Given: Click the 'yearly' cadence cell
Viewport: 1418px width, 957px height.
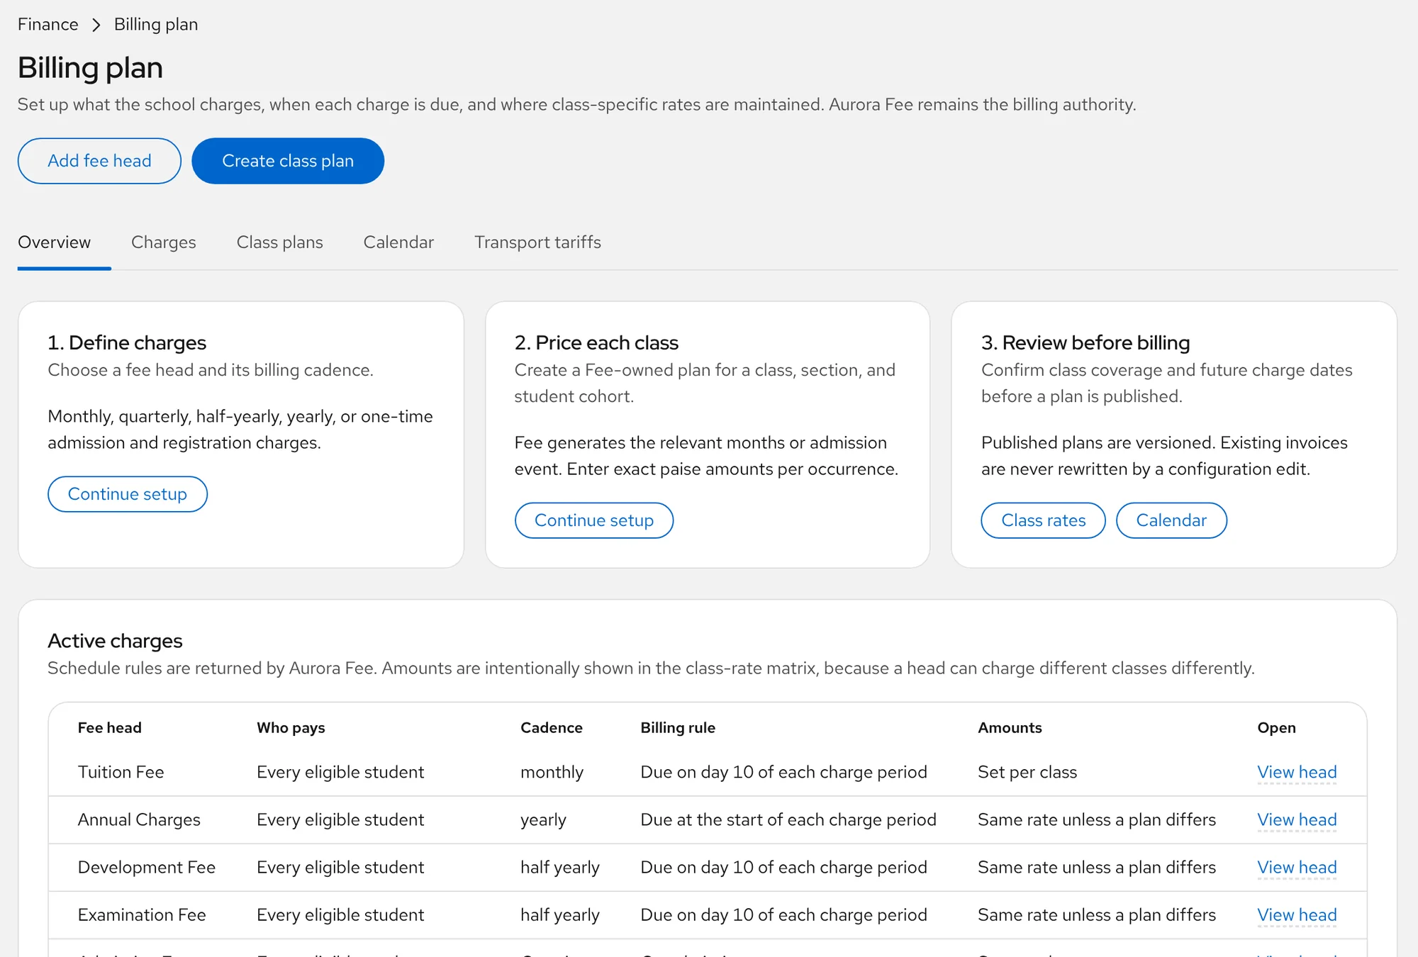Looking at the screenshot, I should pyautogui.click(x=543, y=819).
